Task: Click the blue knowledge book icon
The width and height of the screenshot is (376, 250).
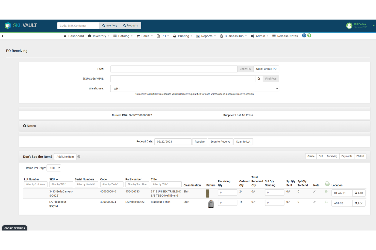Action: click(x=304, y=35)
